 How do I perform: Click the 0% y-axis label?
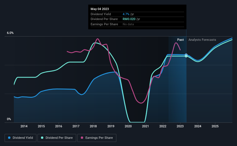tap(9, 119)
